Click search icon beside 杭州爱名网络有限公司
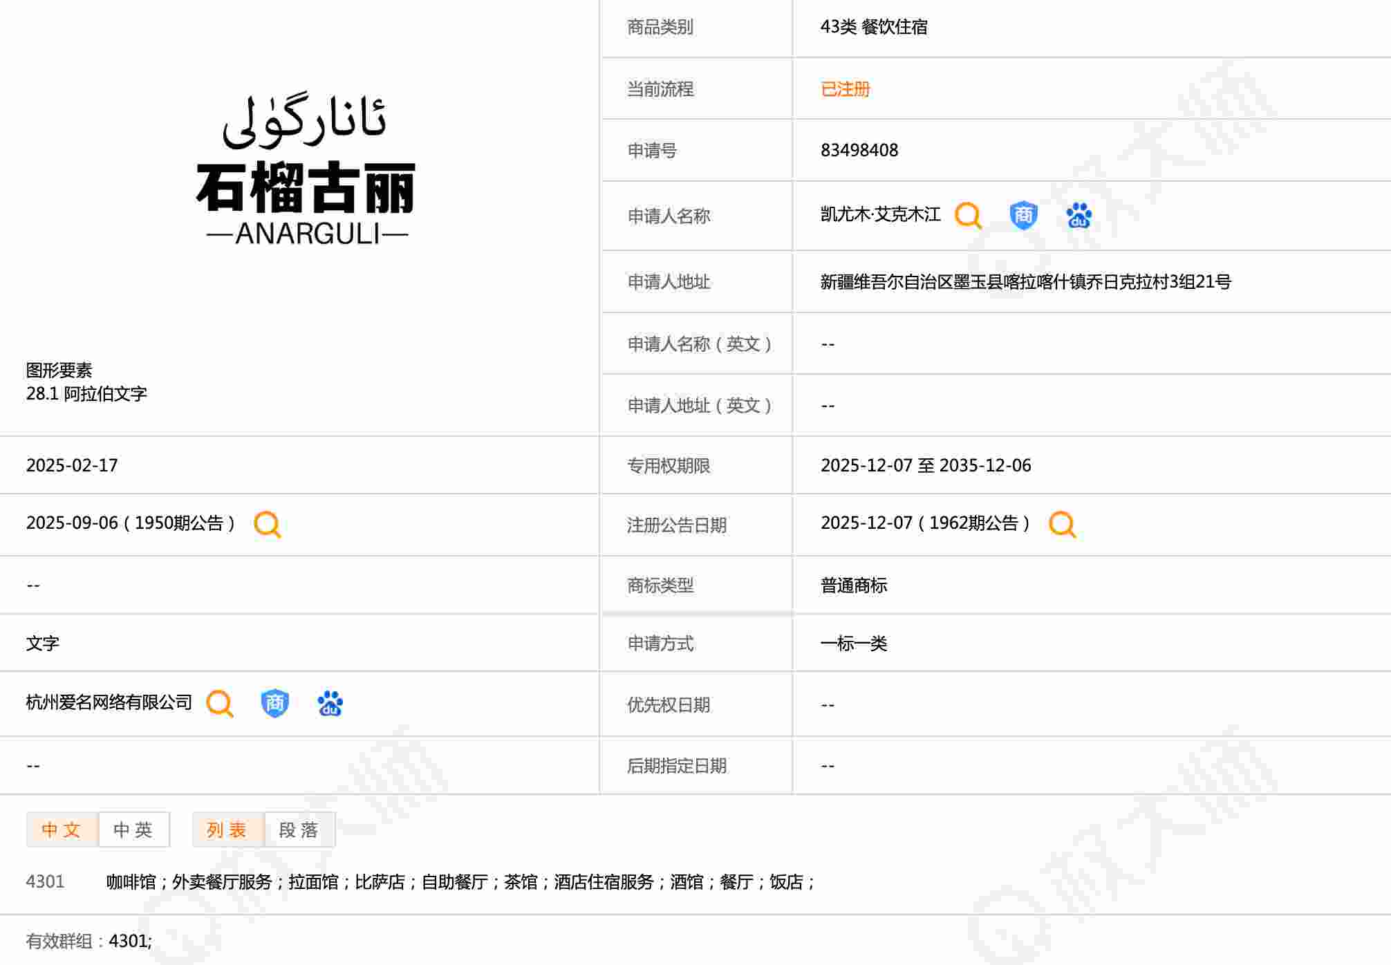Image resolution: width=1391 pixels, height=965 pixels. click(220, 704)
